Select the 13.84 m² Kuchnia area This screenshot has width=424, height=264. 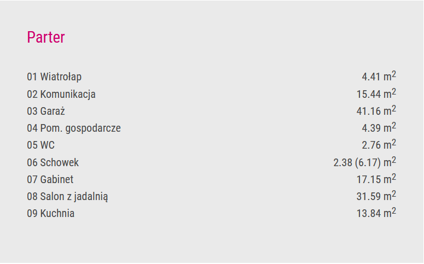click(376, 213)
